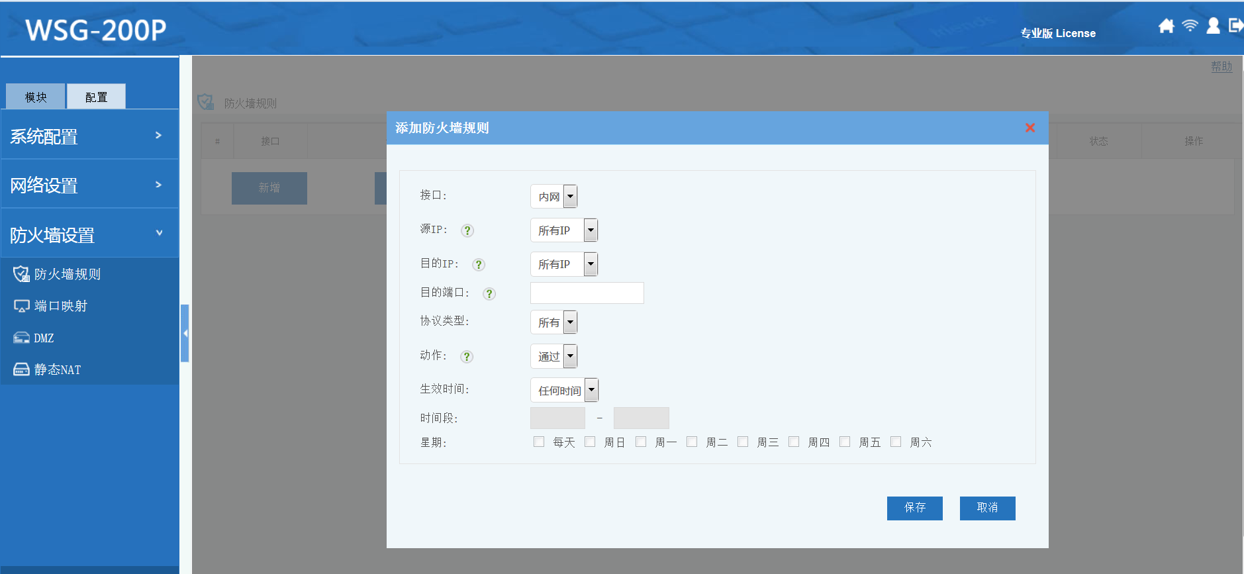
Task: Click the 目的端口 input field
Action: tap(587, 293)
